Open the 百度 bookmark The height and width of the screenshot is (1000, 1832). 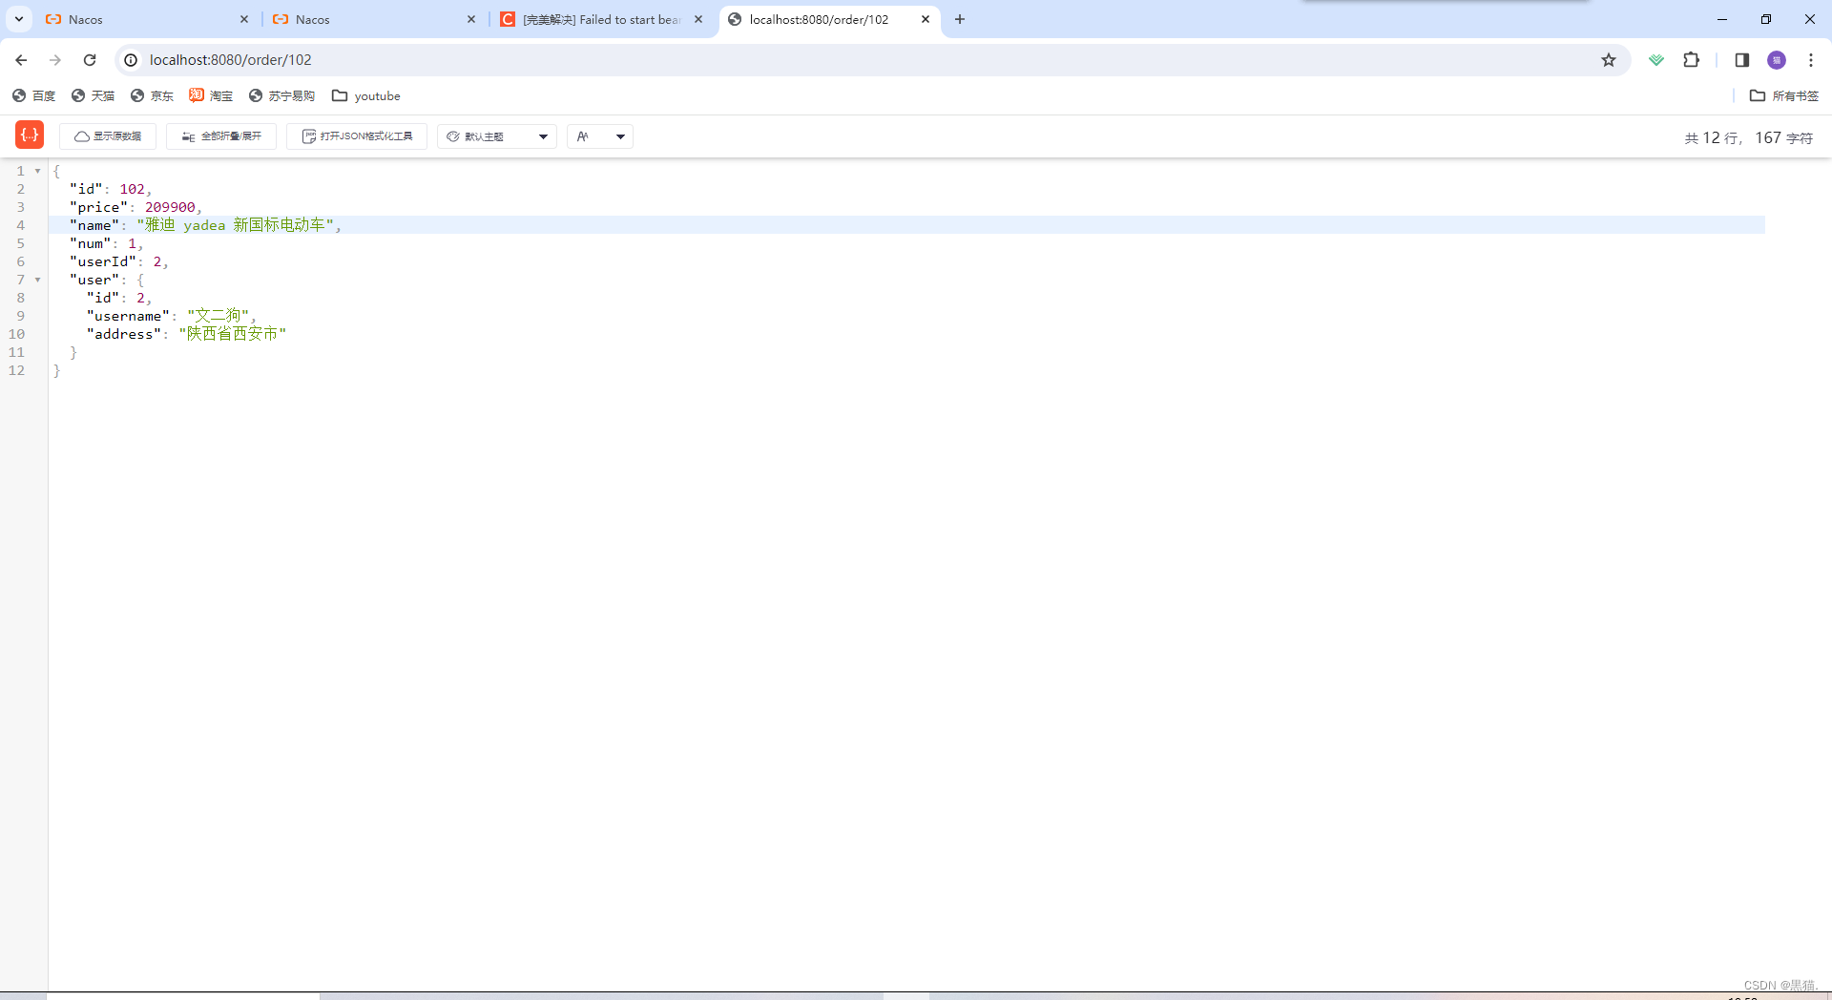pyautogui.click(x=33, y=95)
